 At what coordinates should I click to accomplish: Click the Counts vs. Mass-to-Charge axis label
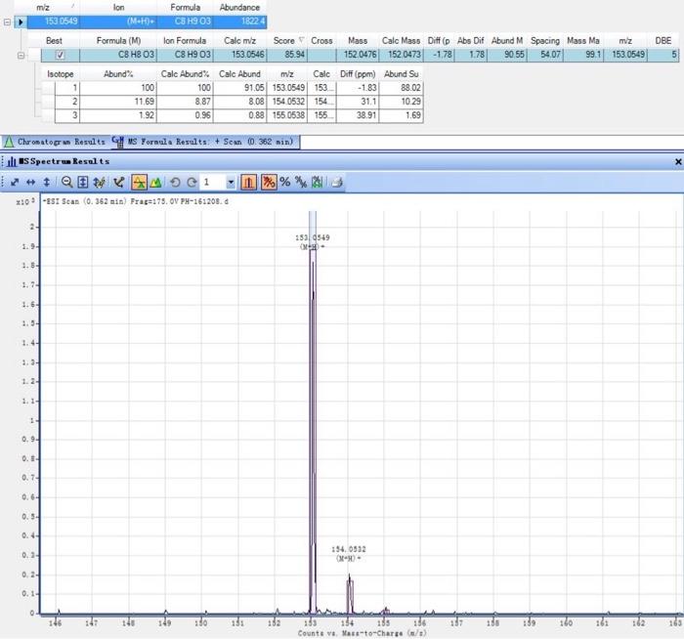363,633
